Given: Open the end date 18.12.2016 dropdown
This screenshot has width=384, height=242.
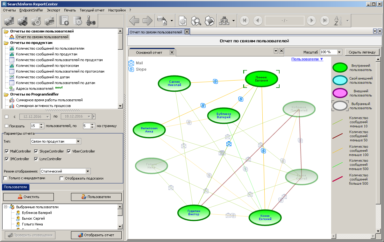Looking at the screenshot, I should (89, 117).
